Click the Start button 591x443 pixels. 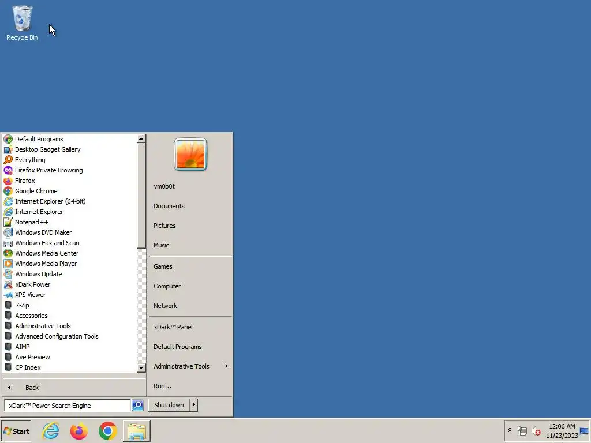pyautogui.click(x=16, y=431)
